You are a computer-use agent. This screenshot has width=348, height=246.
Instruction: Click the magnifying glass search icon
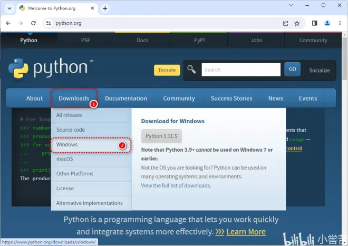point(191,70)
